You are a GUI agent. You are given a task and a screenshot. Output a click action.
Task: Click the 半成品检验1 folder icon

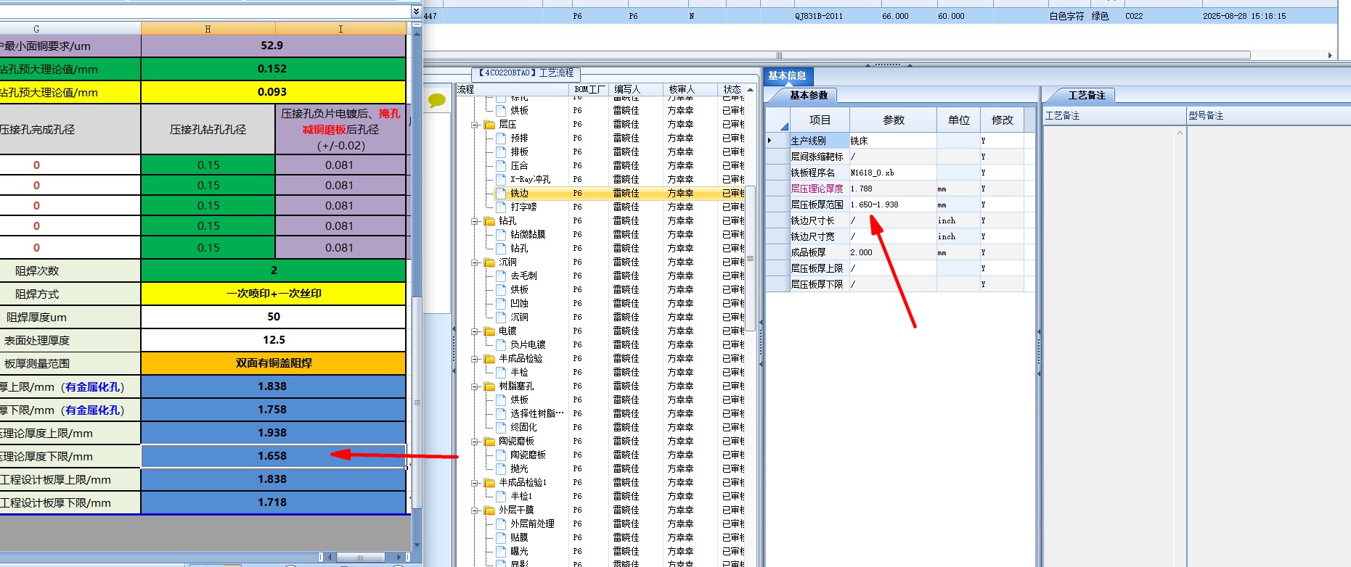[489, 483]
